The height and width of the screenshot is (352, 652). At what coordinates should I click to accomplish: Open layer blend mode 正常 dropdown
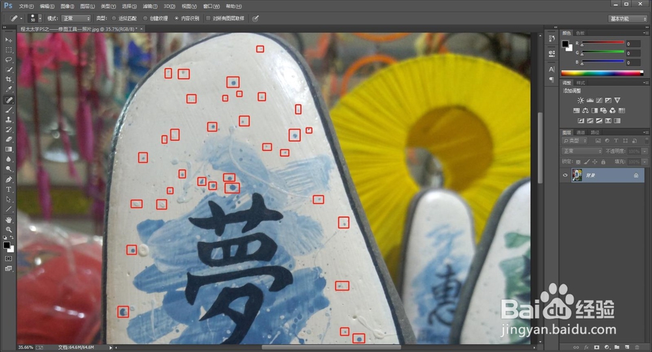[582, 151]
